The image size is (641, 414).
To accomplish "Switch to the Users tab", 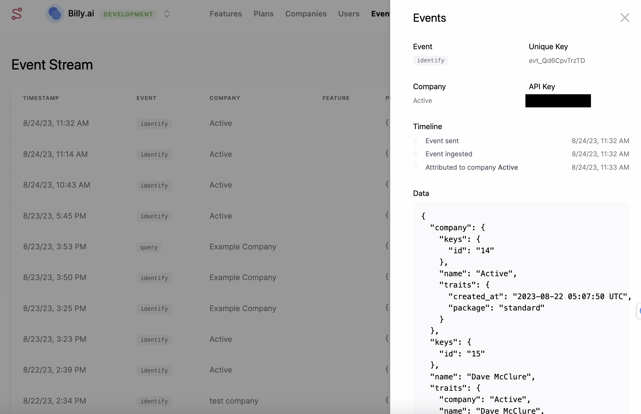I will 348,14.
